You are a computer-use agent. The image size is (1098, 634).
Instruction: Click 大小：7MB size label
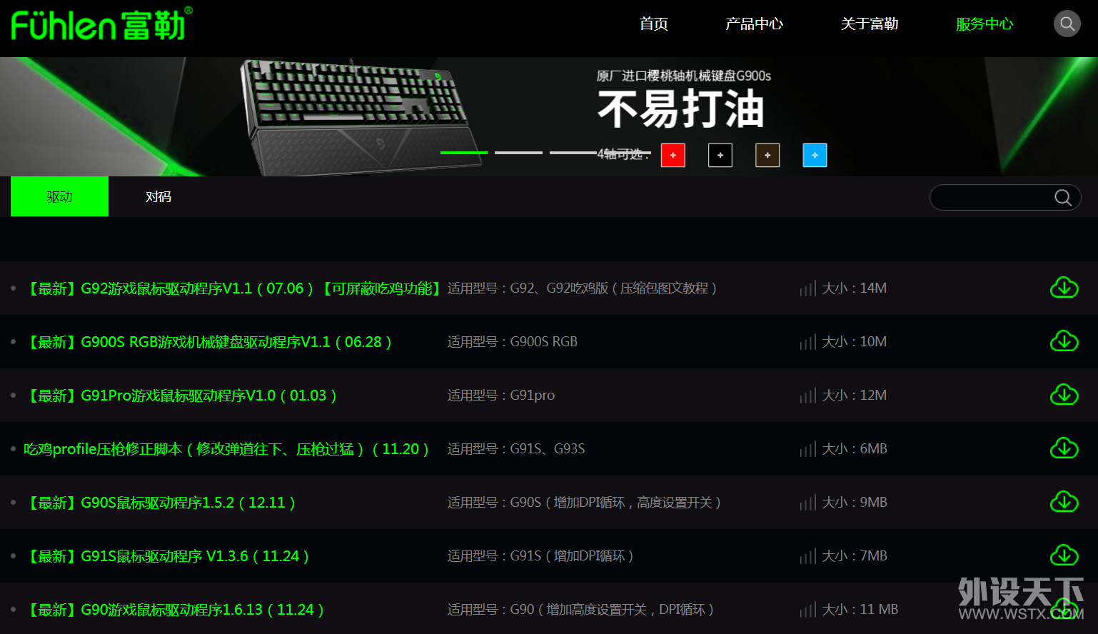pos(855,556)
